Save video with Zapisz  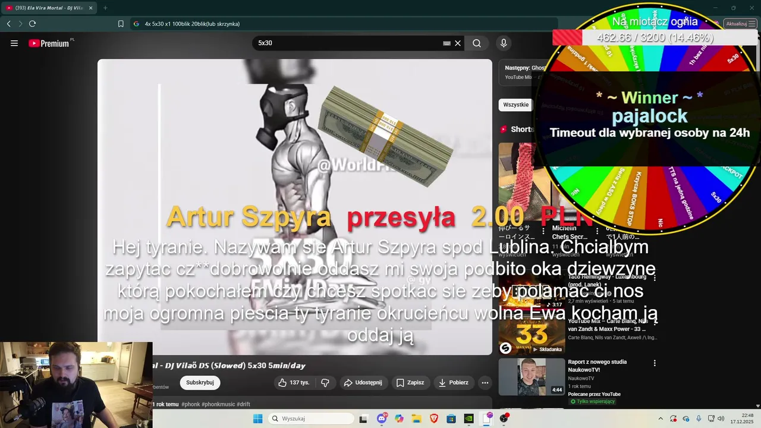[410, 382]
